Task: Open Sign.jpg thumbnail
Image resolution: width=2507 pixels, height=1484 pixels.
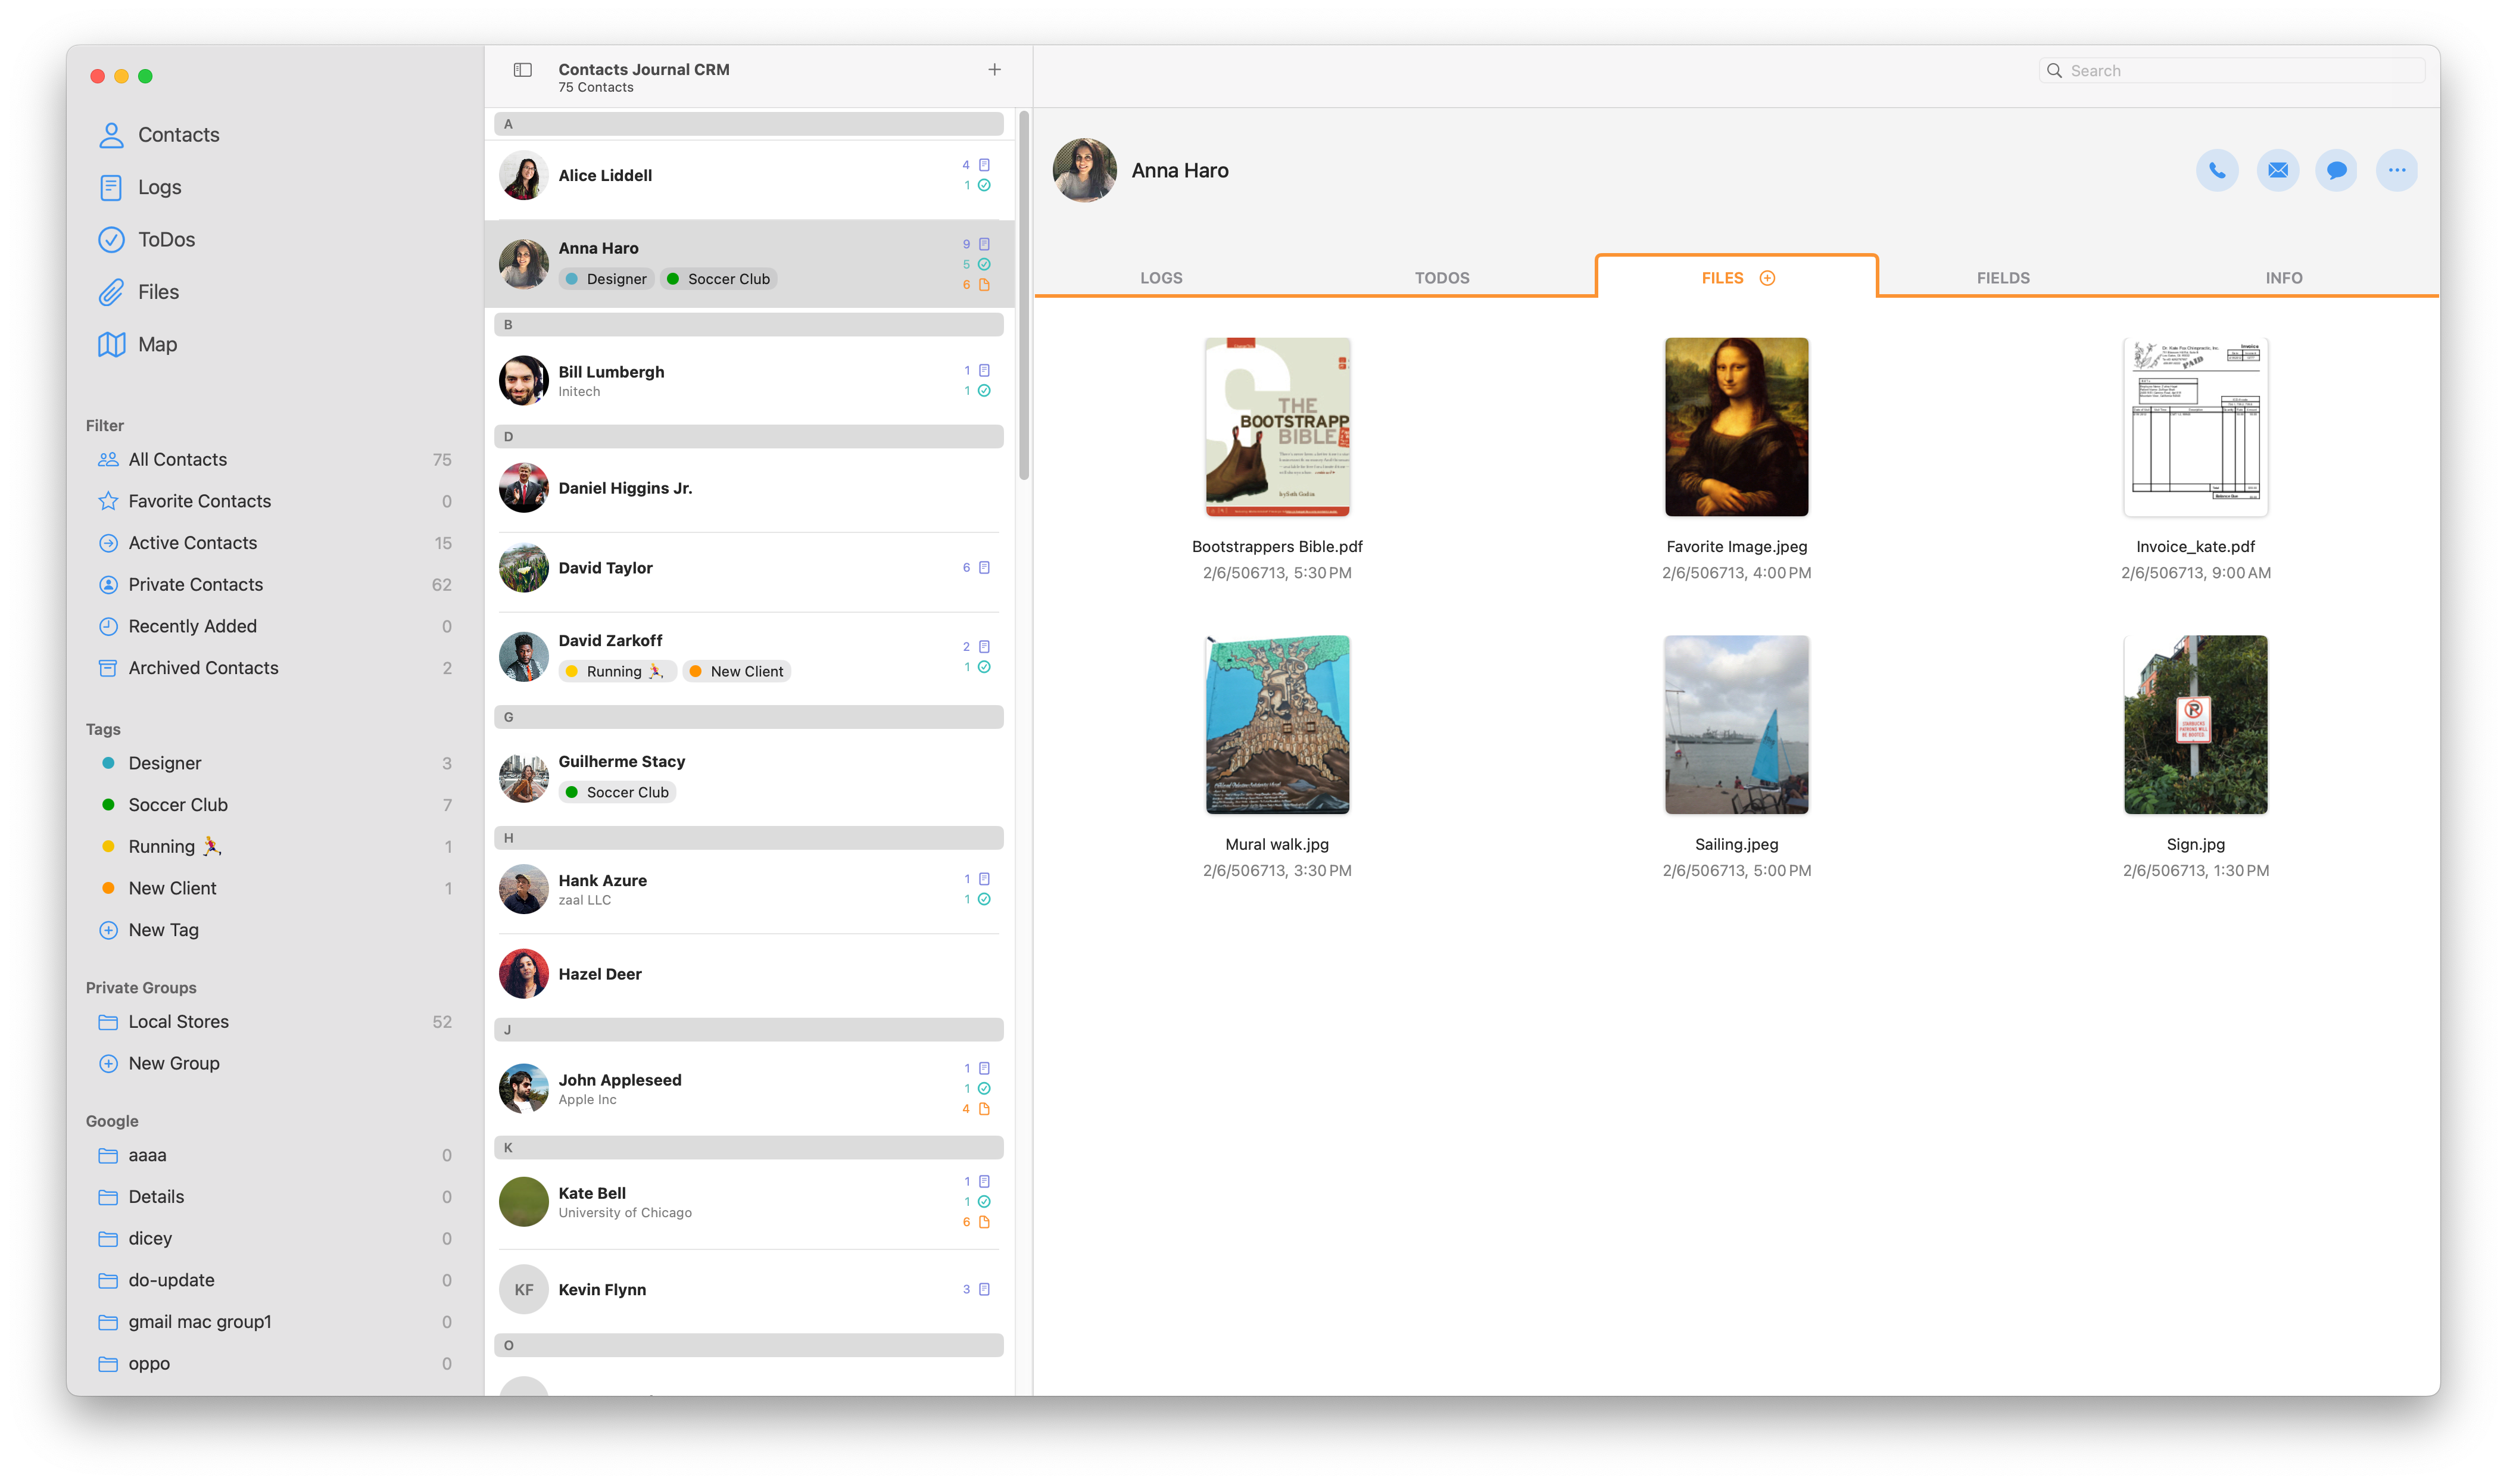Action: point(2195,725)
